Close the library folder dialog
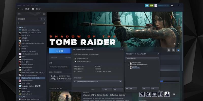Image resolution: width=203 pixels, height=101 pixels. 158,54
